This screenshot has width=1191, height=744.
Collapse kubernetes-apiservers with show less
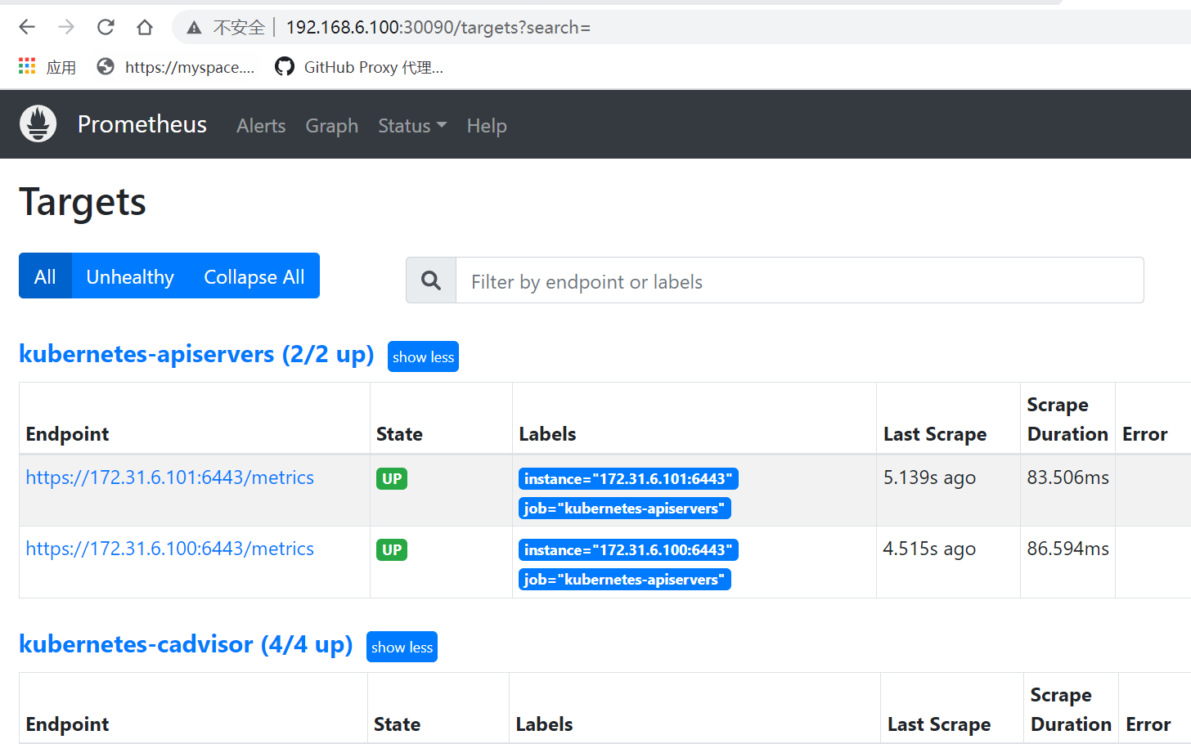click(x=423, y=356)
